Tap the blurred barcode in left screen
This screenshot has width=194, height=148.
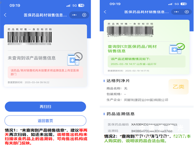(x=29, y=37)
